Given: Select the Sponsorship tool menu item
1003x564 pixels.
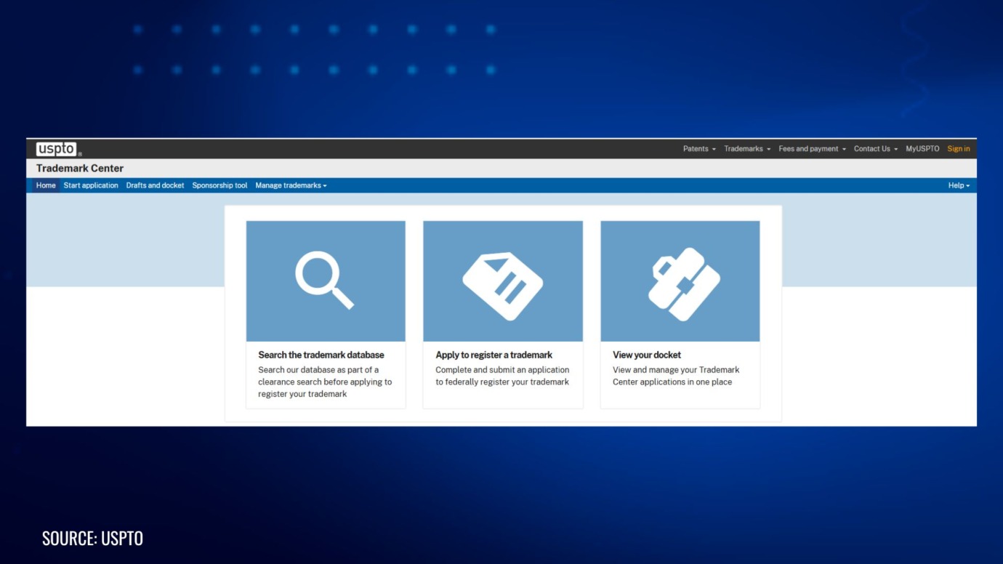Looking at the screenshot, I should tap(219, 185).
